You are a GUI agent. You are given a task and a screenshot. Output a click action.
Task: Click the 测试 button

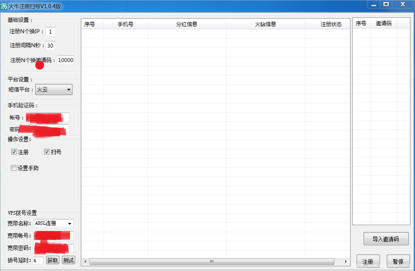tap(68, 260)
